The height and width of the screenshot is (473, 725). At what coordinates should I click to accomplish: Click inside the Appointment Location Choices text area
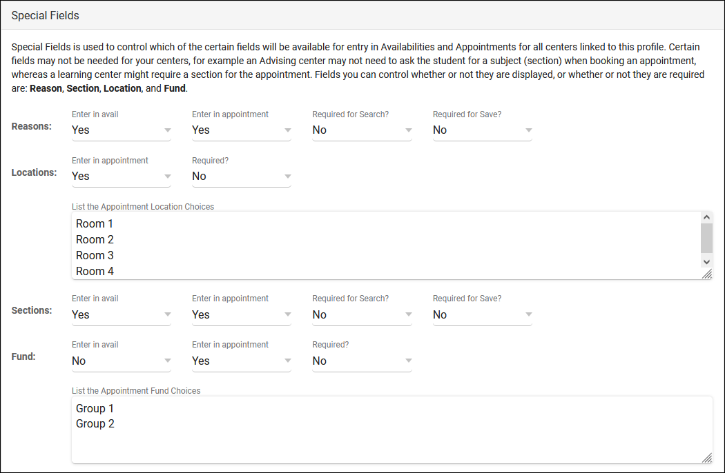click(380, 245)
